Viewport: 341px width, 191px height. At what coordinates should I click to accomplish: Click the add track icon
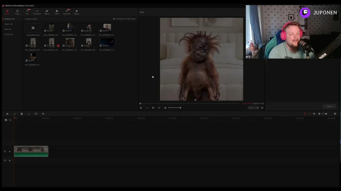point(6,120)
